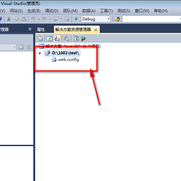Viewport: 181px width, 181px height.
Task: Open the Redo history dropdown arrow
Action: pyautogui.click(x=50, y=19)
